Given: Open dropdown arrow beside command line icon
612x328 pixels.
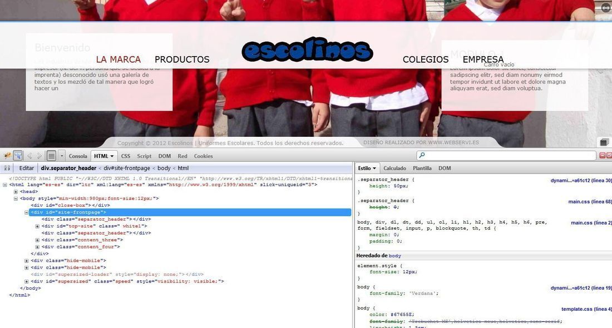Looking at the screenshot, I should [x=62, y=156].
